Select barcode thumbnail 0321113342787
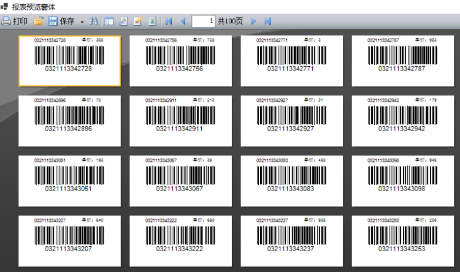 point(402,60)
